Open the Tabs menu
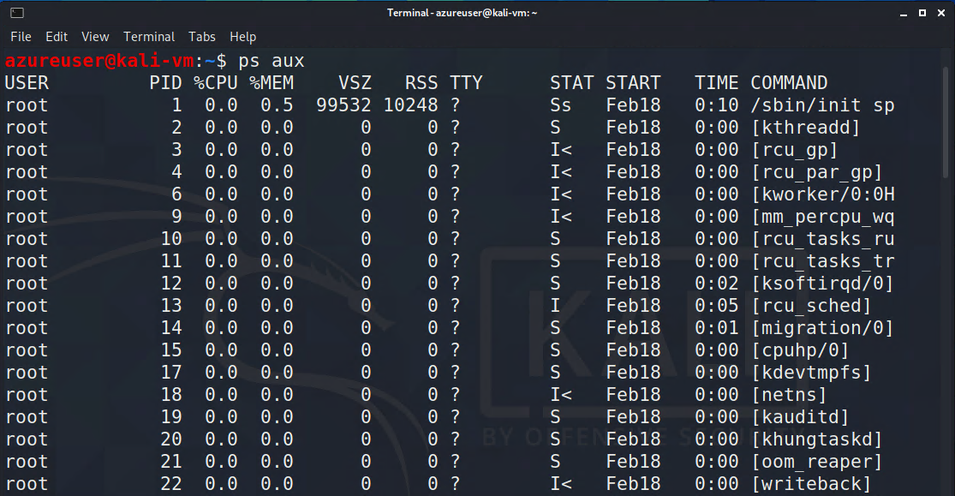 [202, 37]
